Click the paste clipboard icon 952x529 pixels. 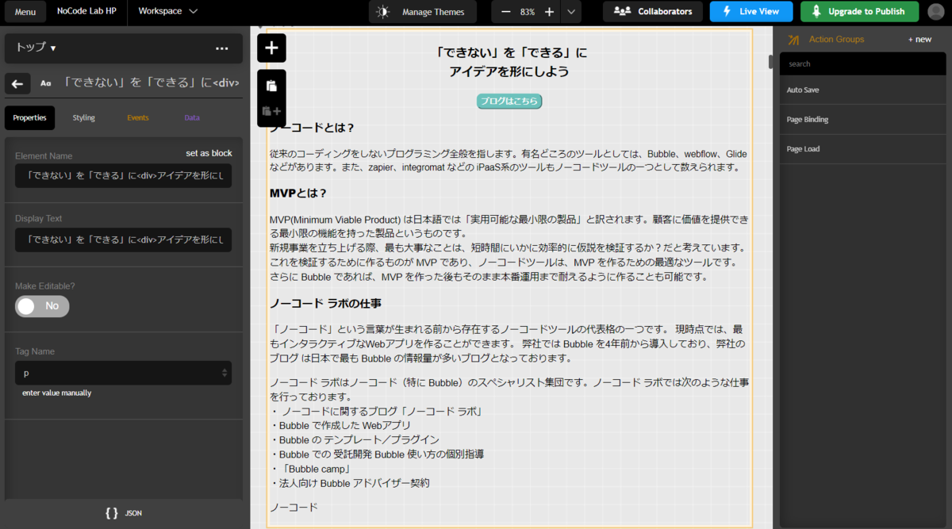click(271, 86)
